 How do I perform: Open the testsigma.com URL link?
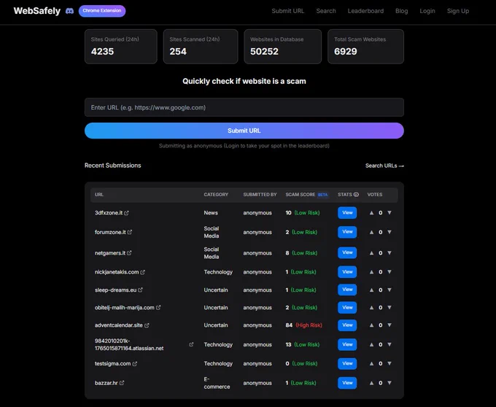112,364
